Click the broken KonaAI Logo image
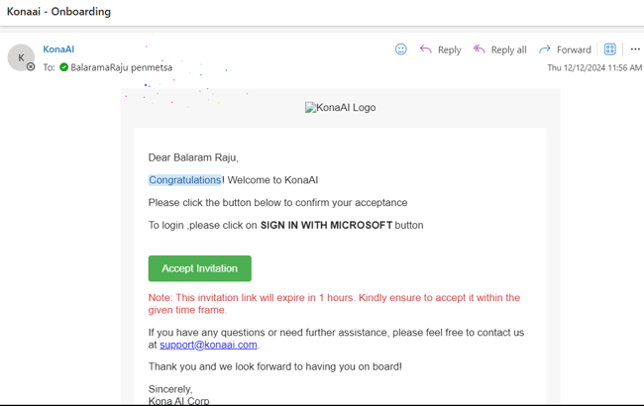 click(x=340, y=108)
